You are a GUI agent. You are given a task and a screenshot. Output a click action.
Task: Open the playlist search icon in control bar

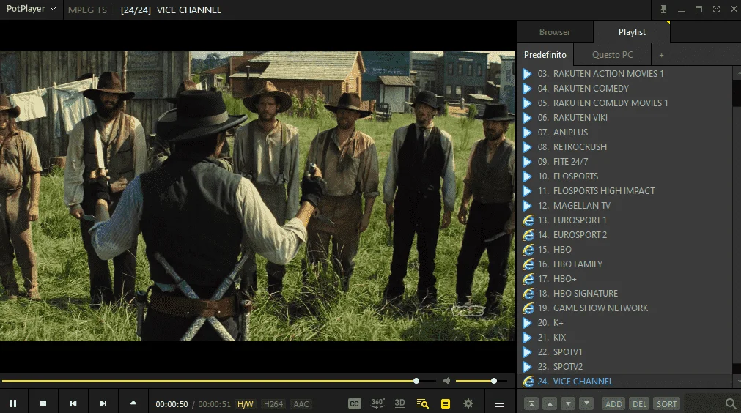click(422, 403)
